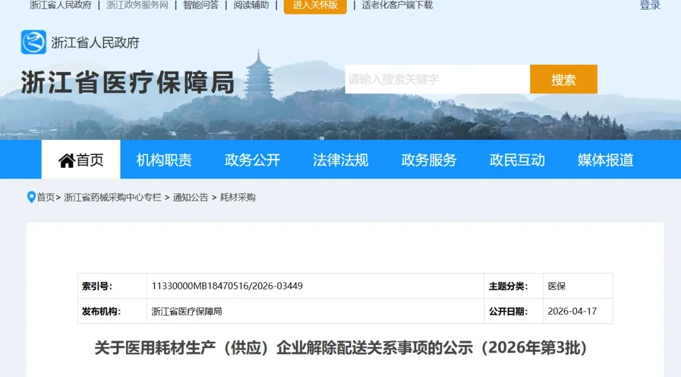Screen dimensions: 681x377
Task: Click the orange 搜索 button
Action: [564, 79]
